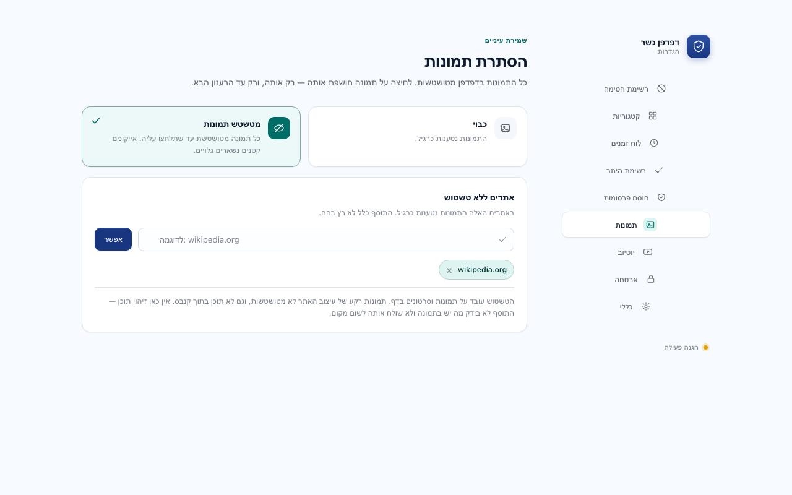
Task: Select the כבוי option card
Action: click(x=418, y=137)
